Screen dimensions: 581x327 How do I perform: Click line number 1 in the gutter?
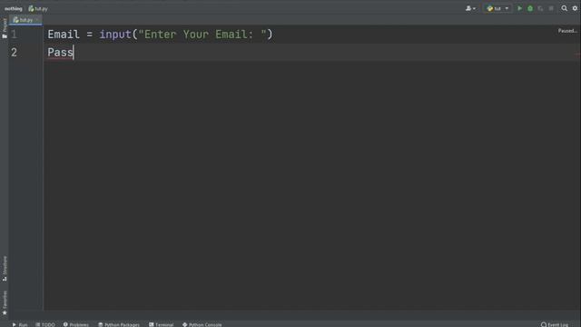14,35
